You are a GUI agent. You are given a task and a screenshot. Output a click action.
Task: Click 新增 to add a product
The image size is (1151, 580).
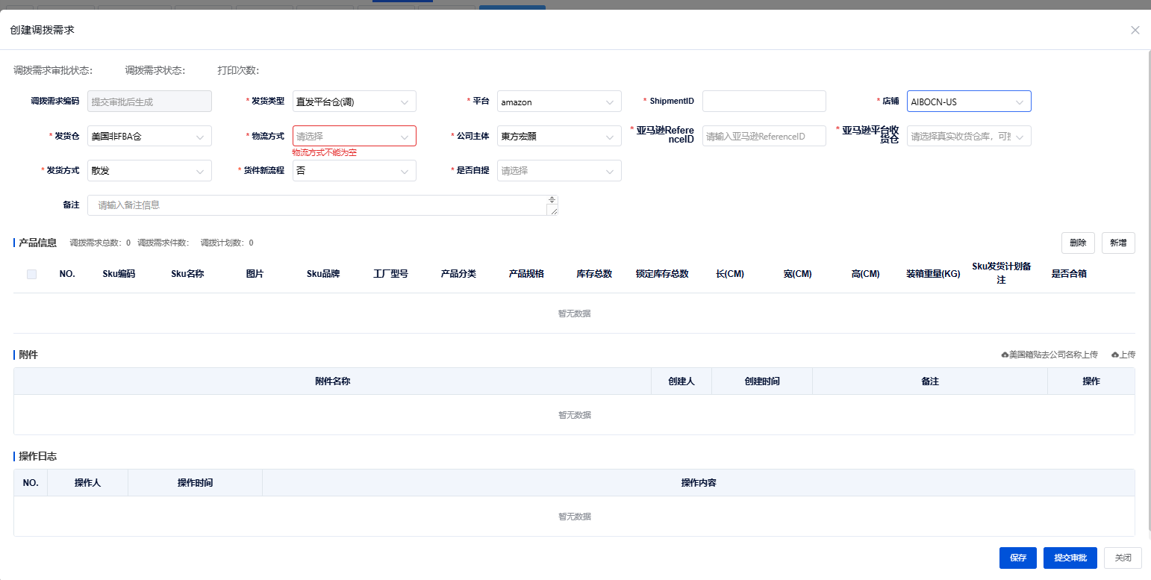[1117, 243]
